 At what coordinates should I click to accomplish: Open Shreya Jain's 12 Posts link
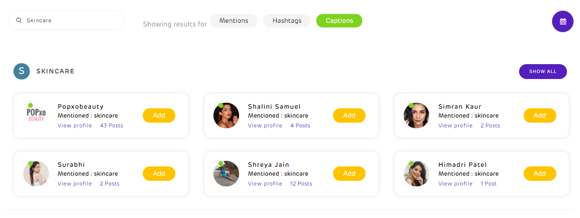301,184
